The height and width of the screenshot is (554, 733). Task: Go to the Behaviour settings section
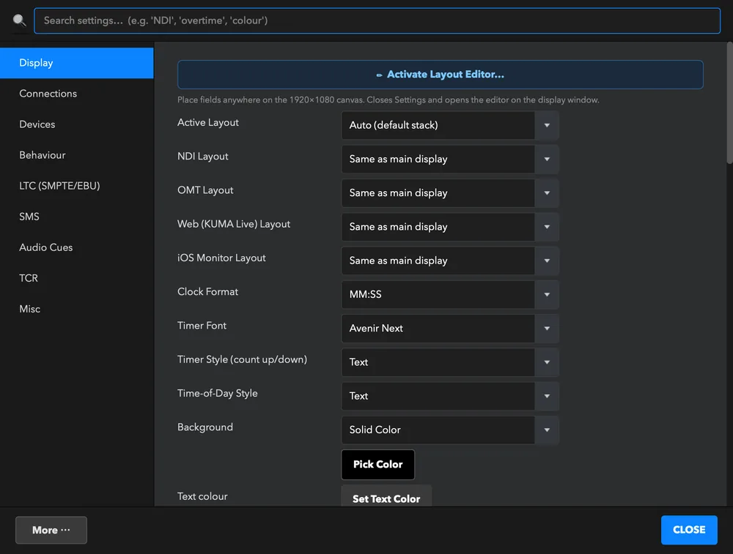point(77,155)
